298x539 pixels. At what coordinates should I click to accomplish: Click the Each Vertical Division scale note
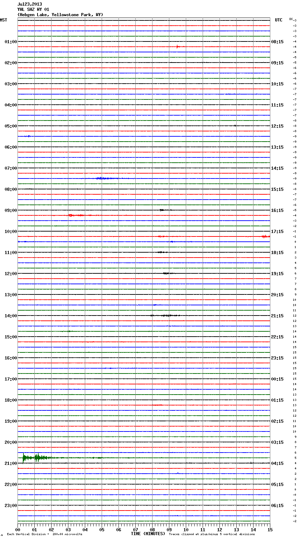point(45,534)
